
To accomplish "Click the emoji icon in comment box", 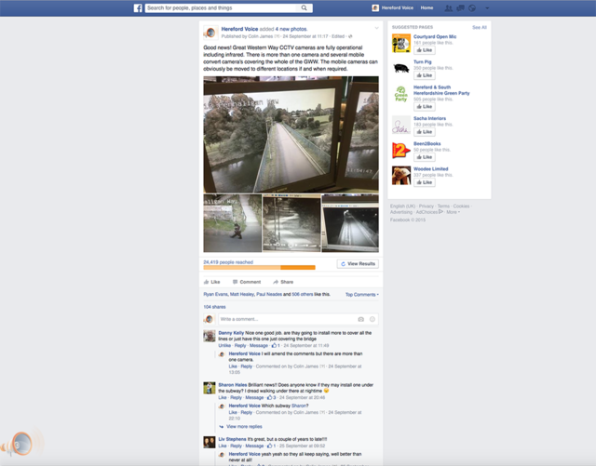I will coord(372,319).
